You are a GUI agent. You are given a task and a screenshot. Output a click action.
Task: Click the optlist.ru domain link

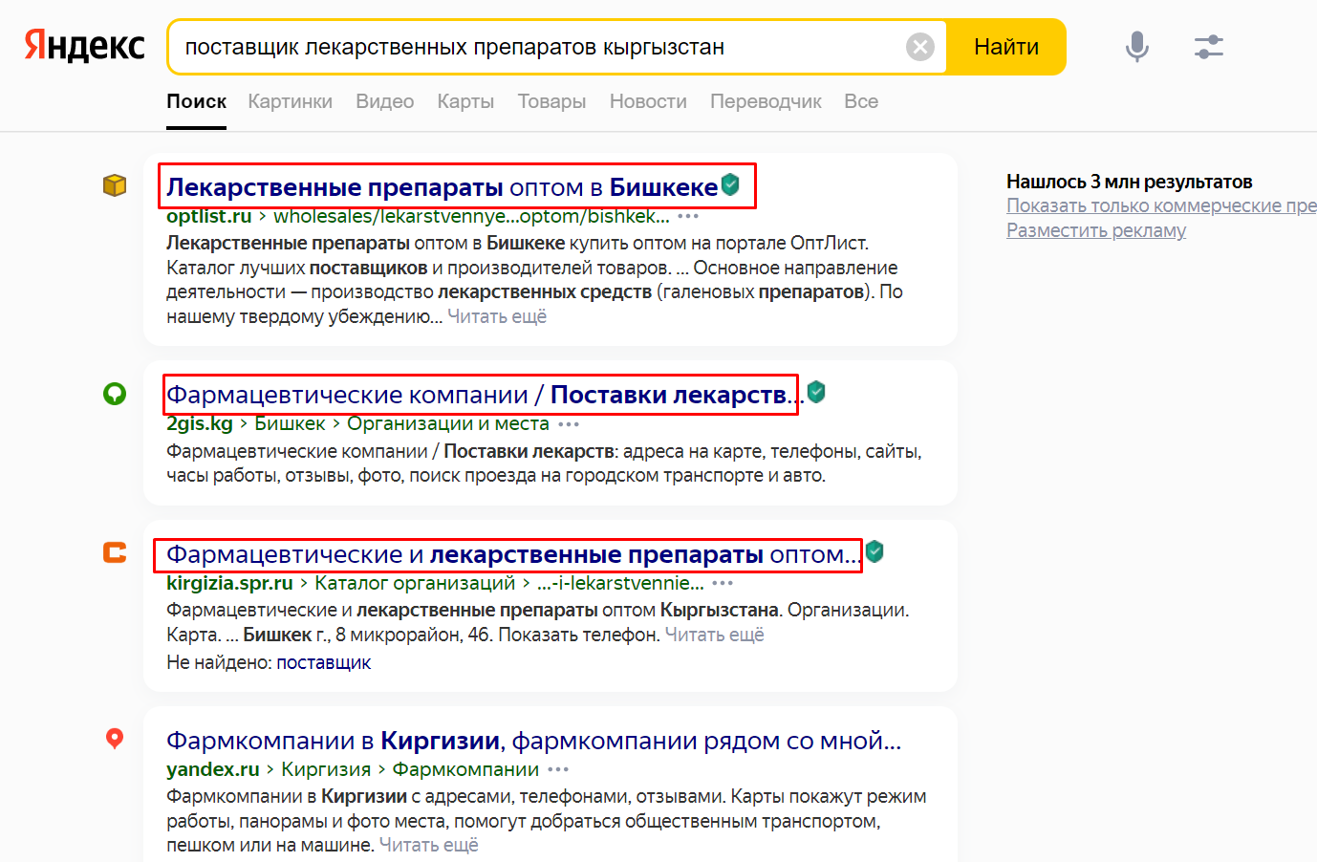(x=209, y=216)
